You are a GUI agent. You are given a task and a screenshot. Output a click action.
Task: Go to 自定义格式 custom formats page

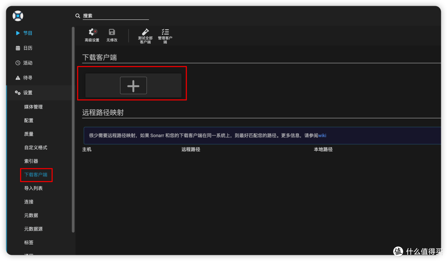(36, 148)
